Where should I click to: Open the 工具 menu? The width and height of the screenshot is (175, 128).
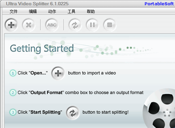(71, 11)
